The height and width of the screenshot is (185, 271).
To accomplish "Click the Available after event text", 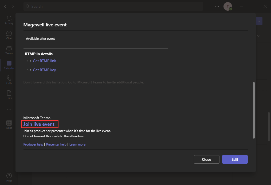I will tap(40, 39).
